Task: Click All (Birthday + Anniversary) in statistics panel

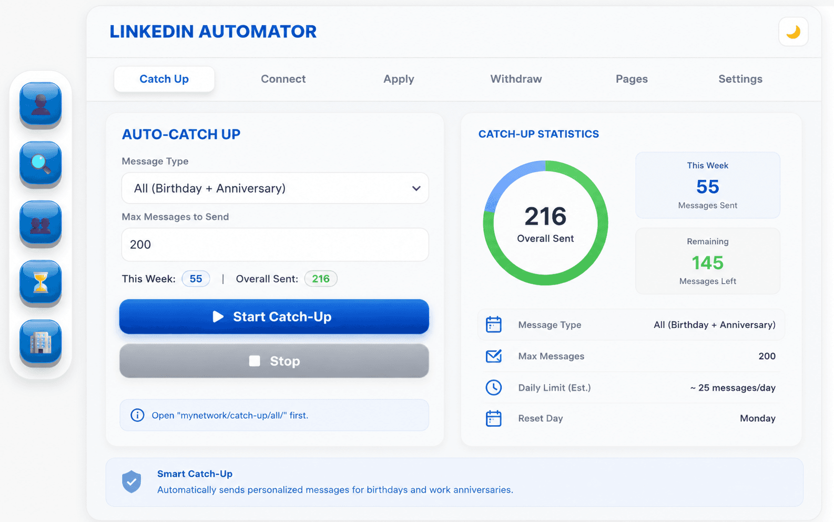Action: [x=714, y=325]
